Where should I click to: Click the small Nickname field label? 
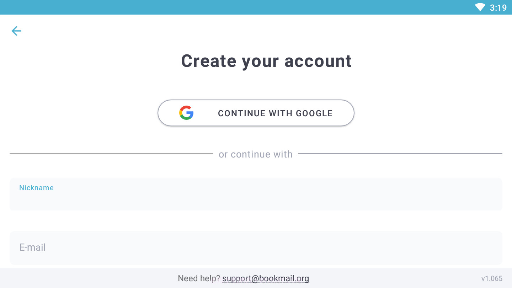pos(36,188)
